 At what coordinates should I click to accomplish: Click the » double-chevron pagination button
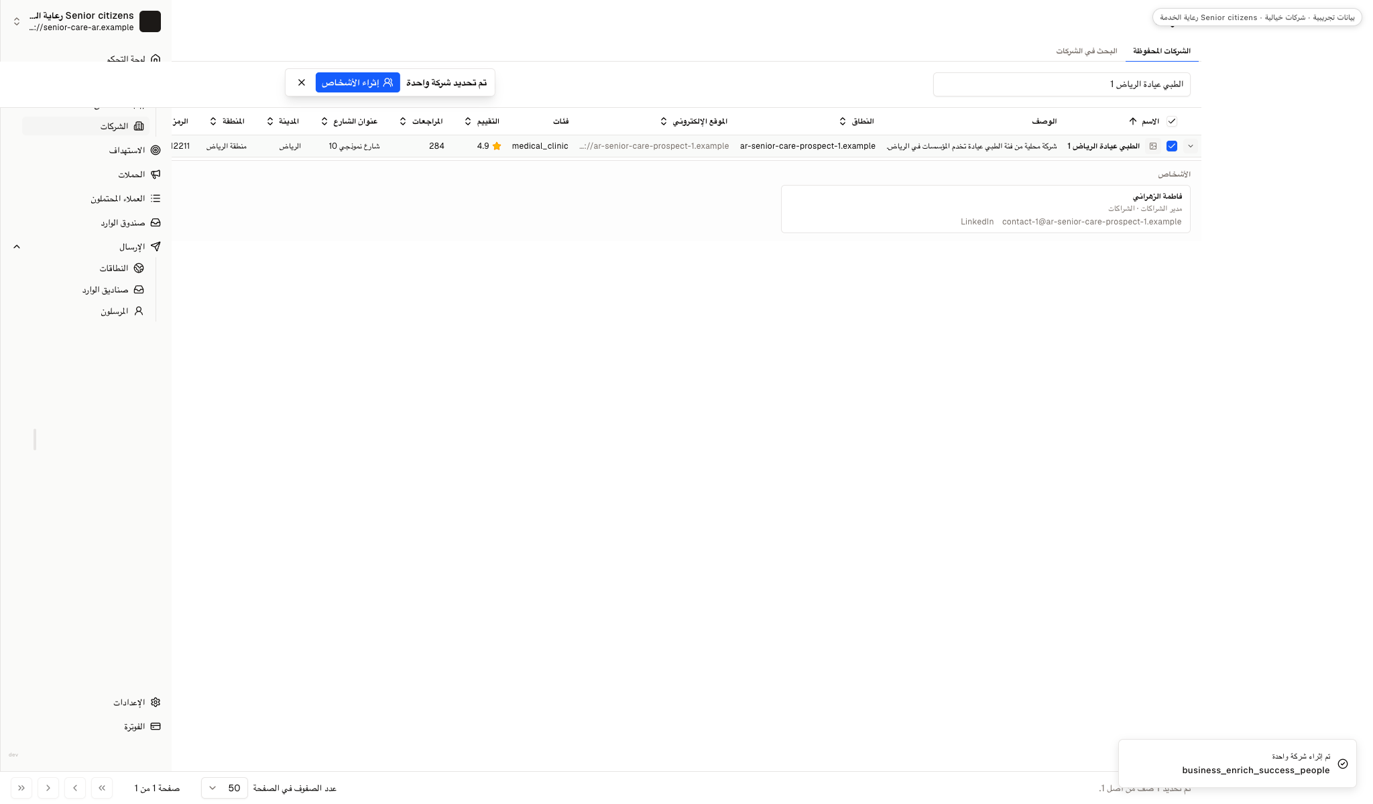[21, 788]
